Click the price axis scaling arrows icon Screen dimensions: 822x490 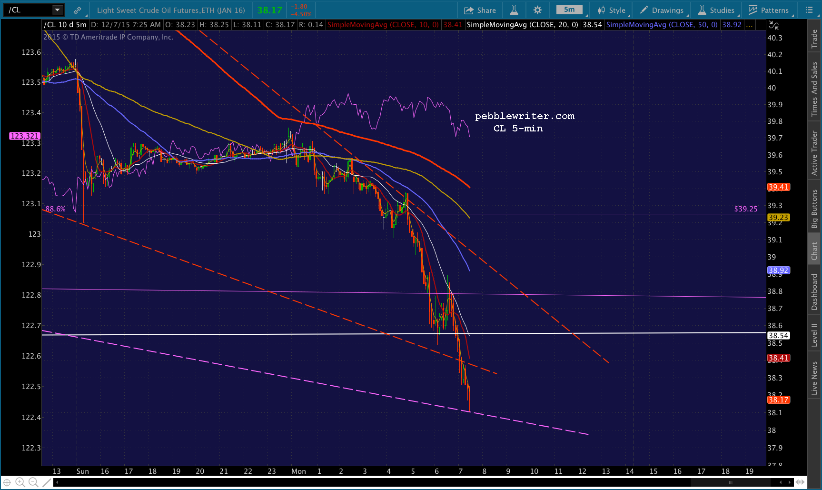pos(774,25)
